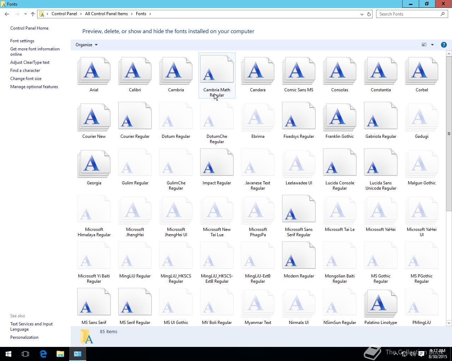Click All Control Panel Items breadcrumb

pos(106,14)
